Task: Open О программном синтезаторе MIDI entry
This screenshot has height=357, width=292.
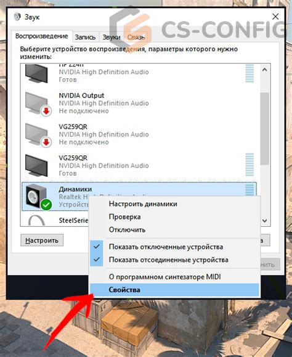Action: click(175, 277)
